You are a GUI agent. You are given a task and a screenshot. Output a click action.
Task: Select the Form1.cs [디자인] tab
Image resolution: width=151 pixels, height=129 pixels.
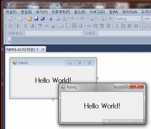[20, 49]
